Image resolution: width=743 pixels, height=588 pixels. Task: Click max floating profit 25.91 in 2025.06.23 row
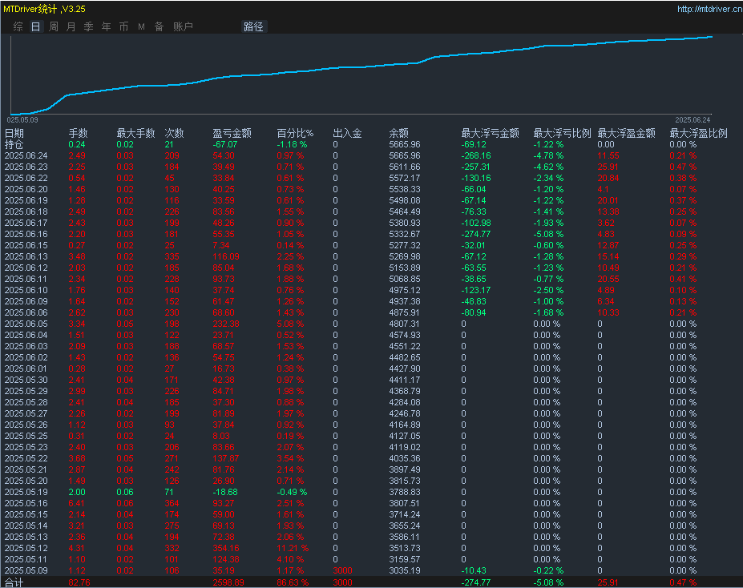coord(608,167)
